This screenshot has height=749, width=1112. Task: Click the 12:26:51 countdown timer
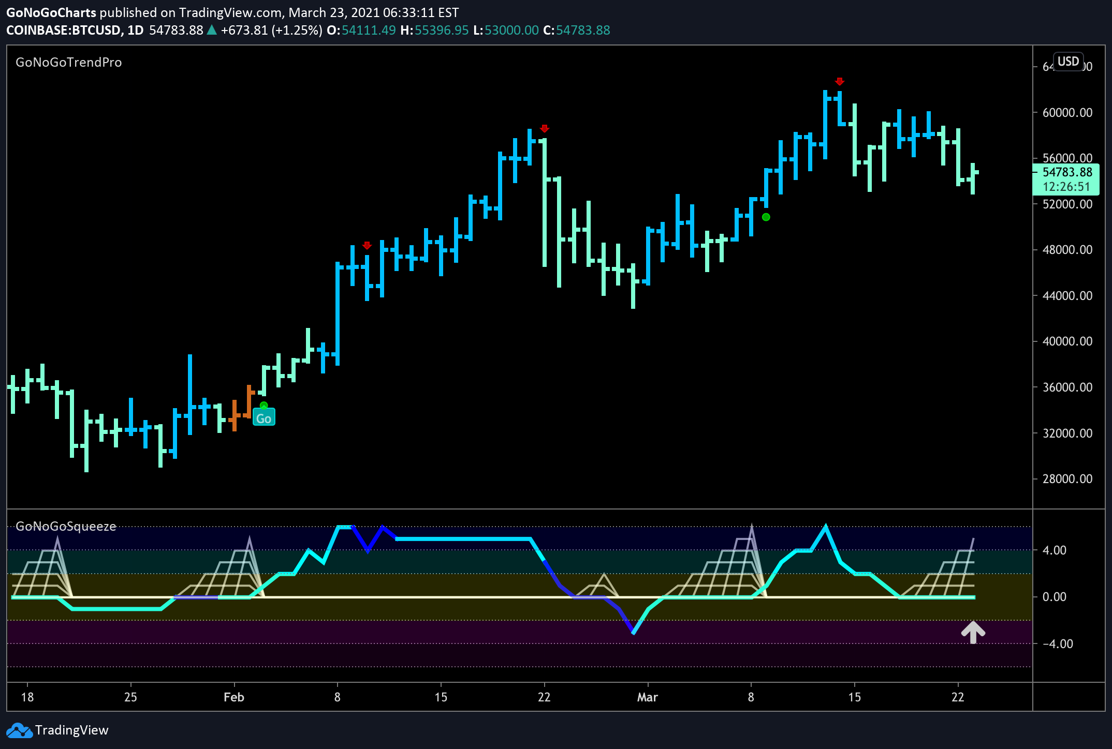(x=1066, y=187)
